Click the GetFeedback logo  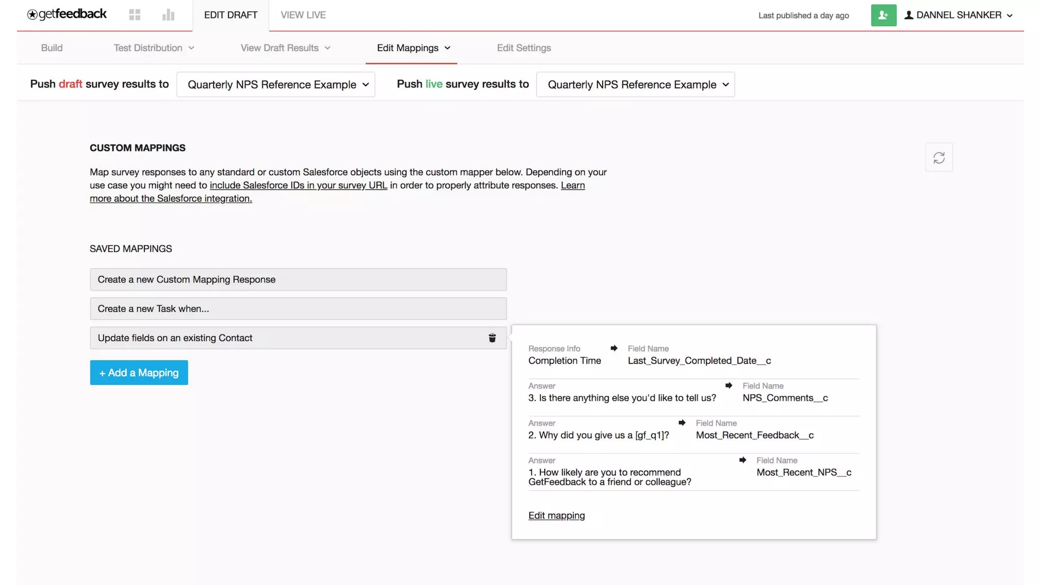(x=67, y=14)
